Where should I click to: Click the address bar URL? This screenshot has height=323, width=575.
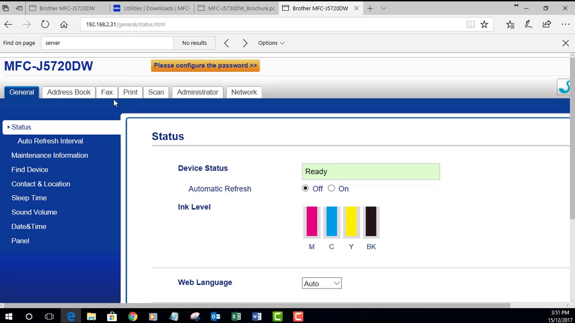point(125,24)
